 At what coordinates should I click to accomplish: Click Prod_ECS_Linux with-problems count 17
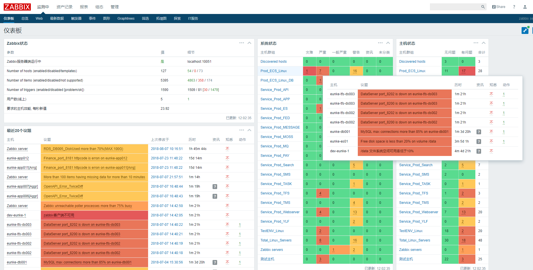[464, 71]
